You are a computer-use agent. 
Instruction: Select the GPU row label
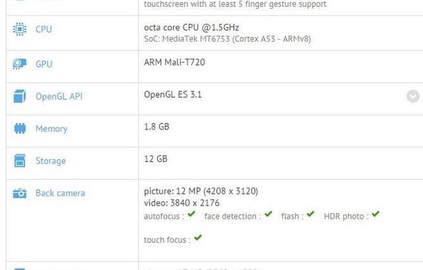tap(44, 64)
